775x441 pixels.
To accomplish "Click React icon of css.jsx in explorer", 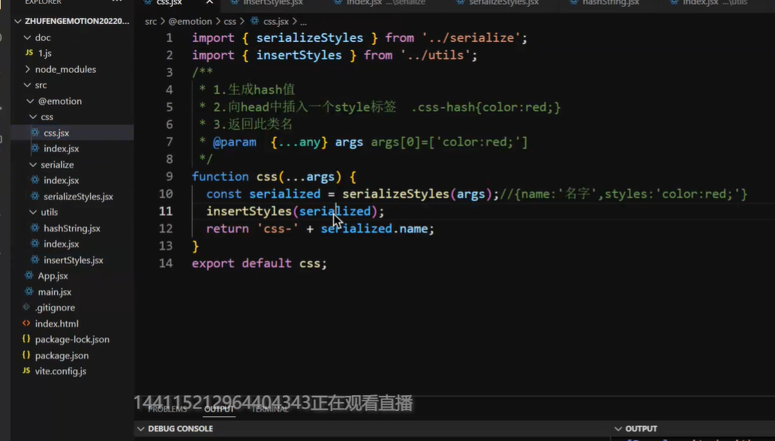I will 35,133.
